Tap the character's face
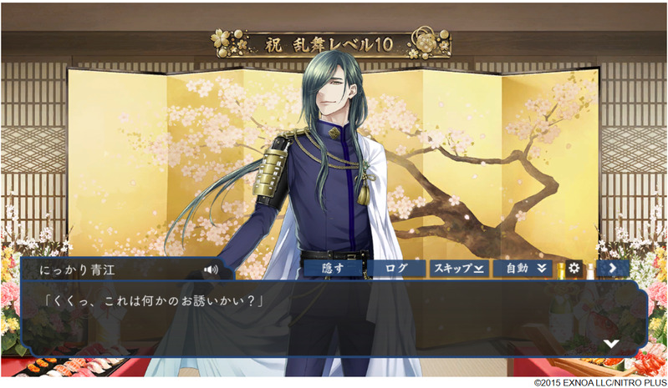The height and width of the screenshot is (388, 668). 339,94
